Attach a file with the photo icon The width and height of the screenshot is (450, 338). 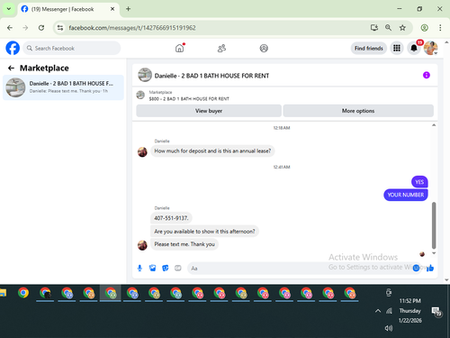point(152,268)
